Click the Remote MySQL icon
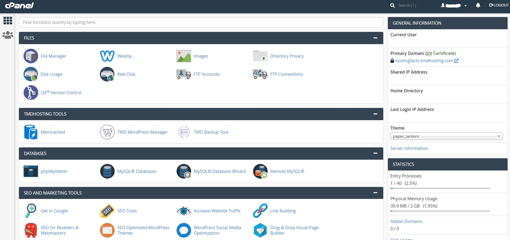 pyautogui.click(x=260, y=171)
